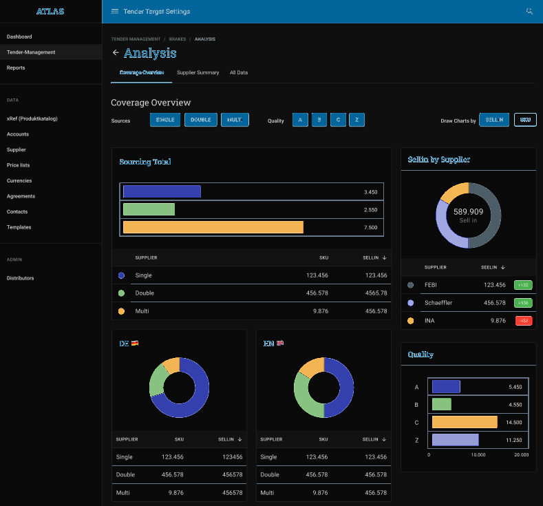Click the search icon in header

[529, 12]
